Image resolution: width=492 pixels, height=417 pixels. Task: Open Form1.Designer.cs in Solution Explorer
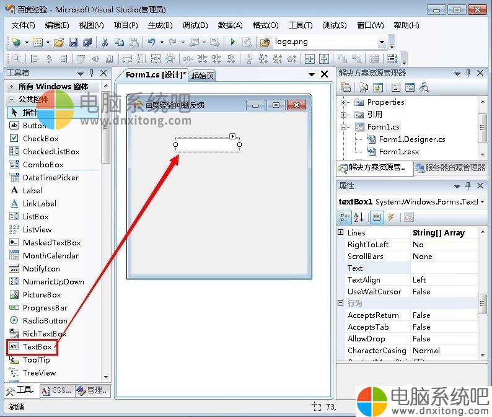point(411,139)
